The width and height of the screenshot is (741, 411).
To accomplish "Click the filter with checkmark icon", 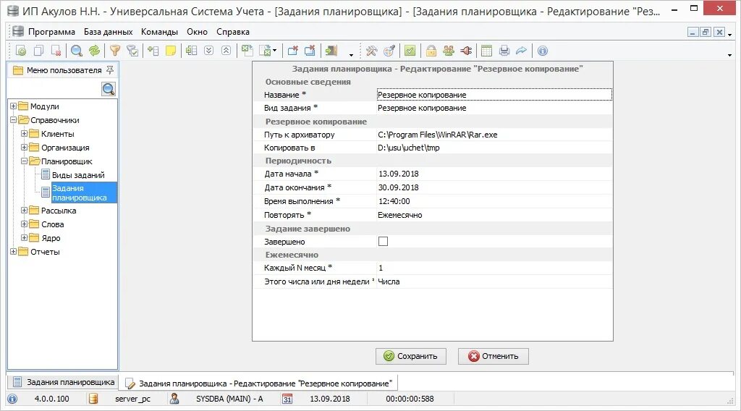I will click(x=133, y=51).
